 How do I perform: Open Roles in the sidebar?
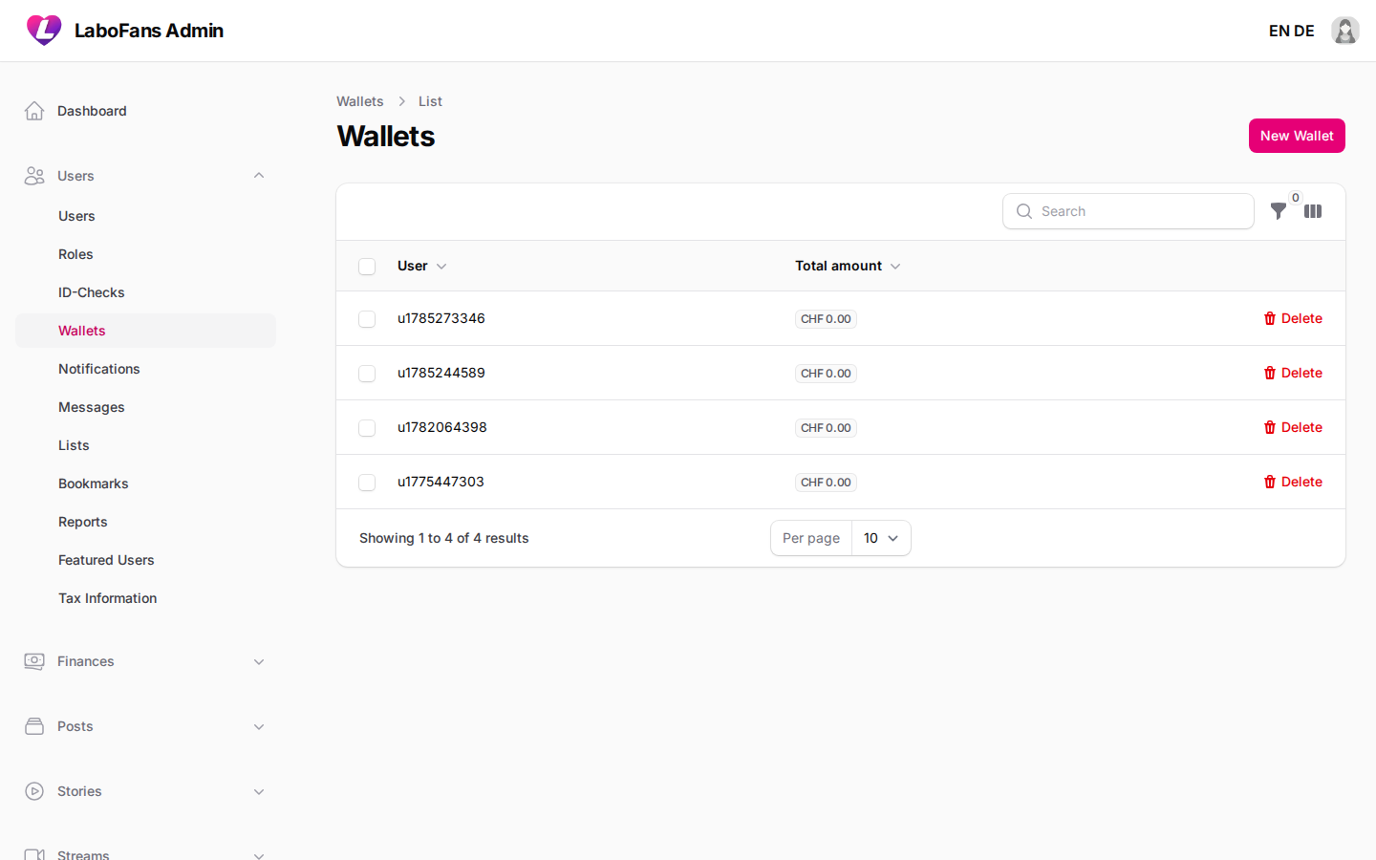point(145,254)
